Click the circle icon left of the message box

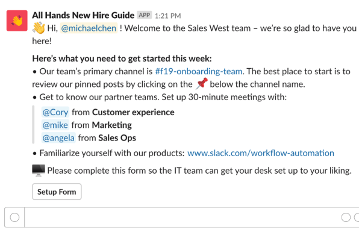point(14,217)
